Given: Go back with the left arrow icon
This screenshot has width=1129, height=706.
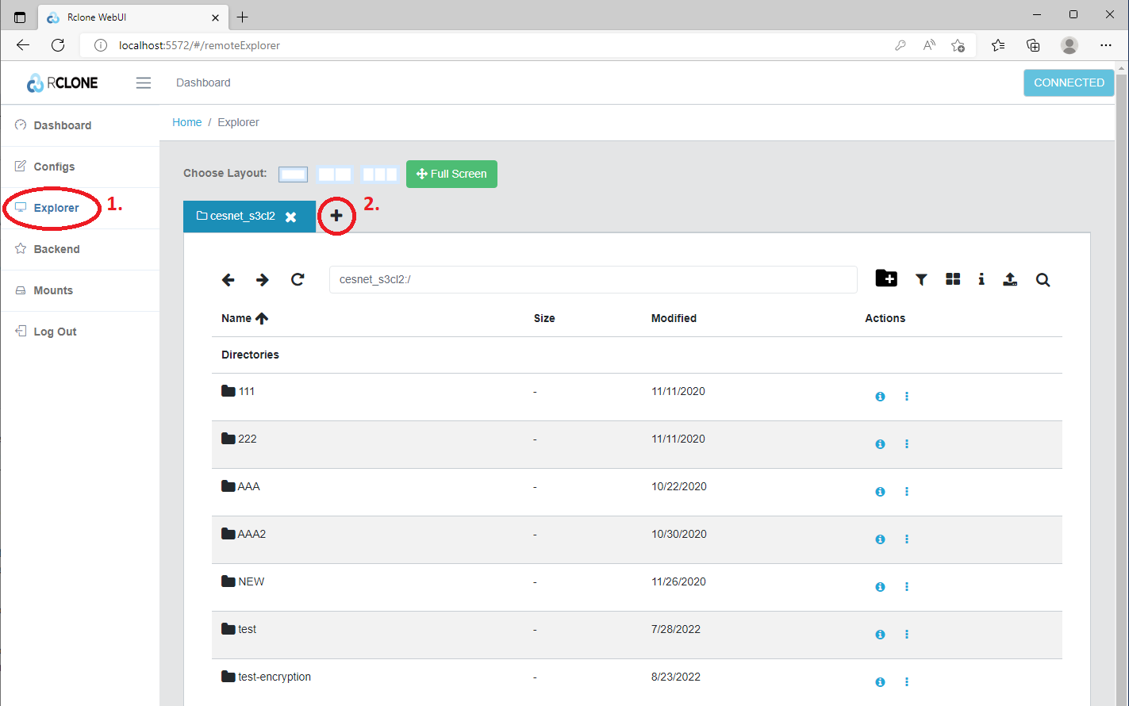Looking at the screenshot, I should pyautogui.click(x=228, y=280).
